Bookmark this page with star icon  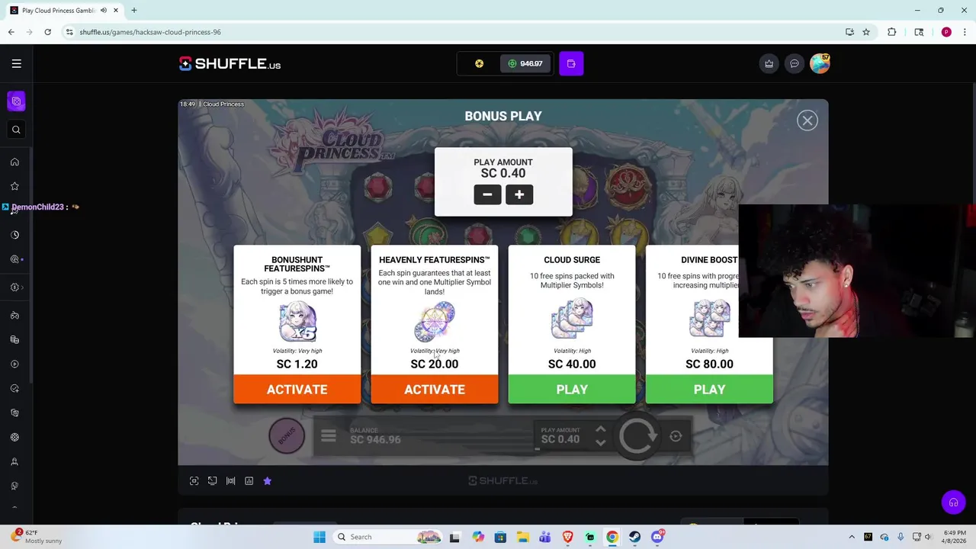(x=866, y=32)
